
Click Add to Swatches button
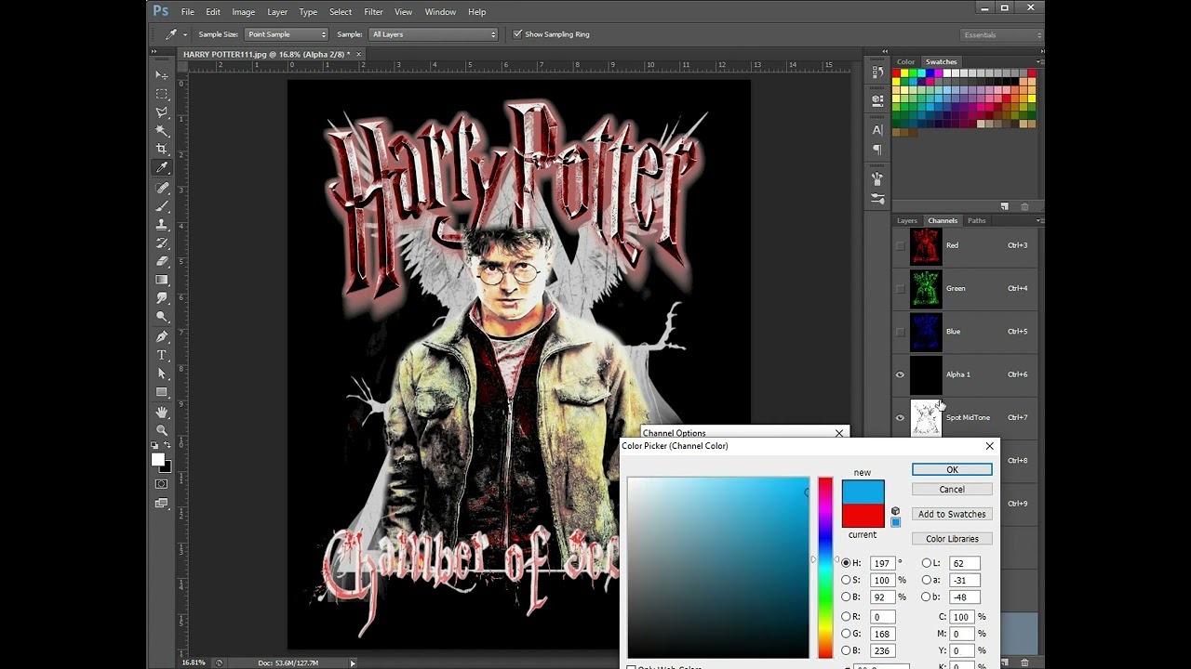coord(952,514)
